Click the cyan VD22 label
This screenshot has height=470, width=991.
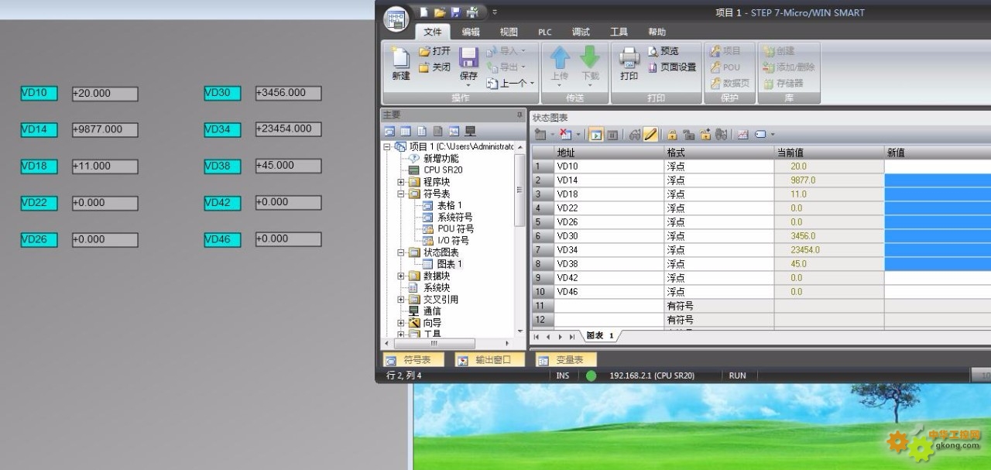point(39,203)
